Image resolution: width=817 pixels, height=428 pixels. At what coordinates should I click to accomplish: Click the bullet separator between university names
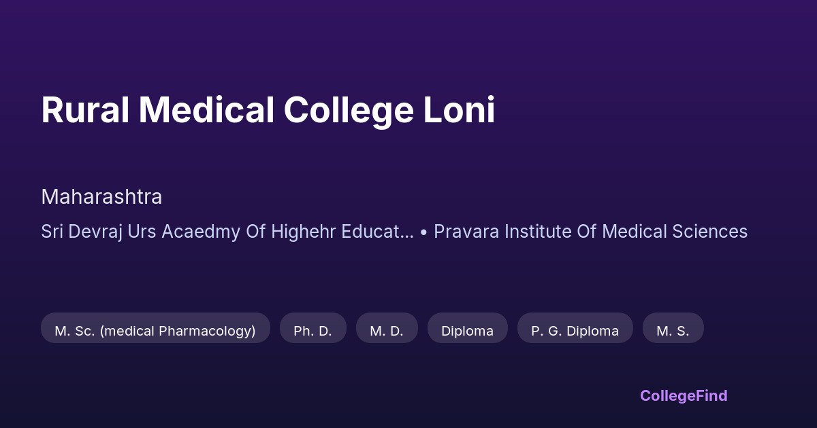(x=423, y=232)
